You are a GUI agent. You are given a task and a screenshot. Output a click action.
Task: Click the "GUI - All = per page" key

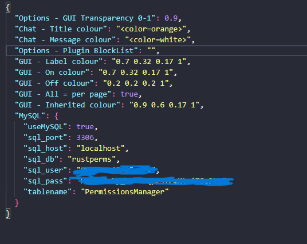coord(63,94)
